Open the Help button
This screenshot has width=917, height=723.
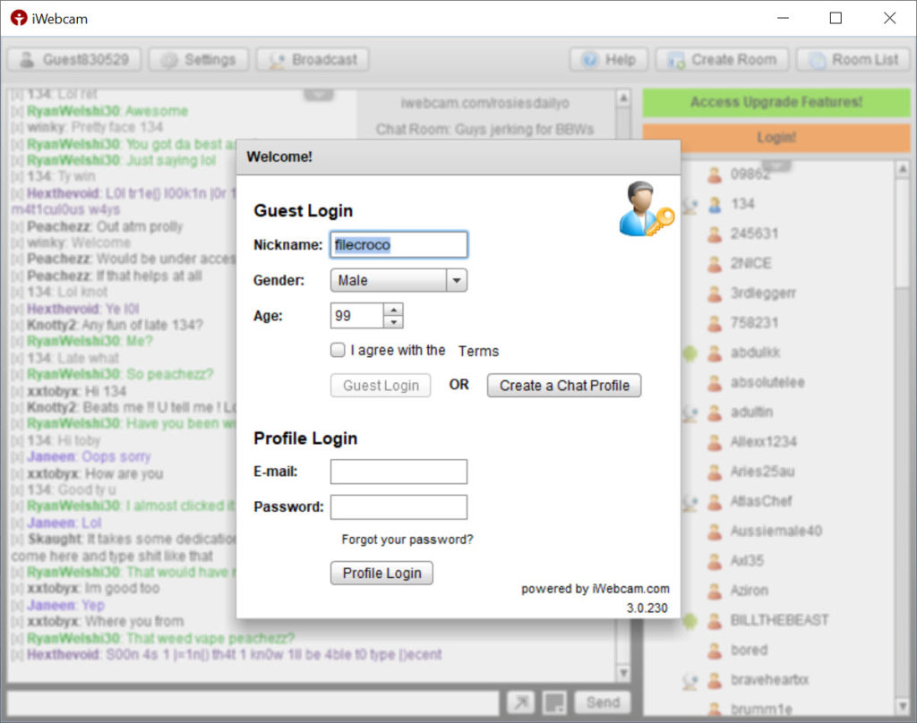coord(609,60)
